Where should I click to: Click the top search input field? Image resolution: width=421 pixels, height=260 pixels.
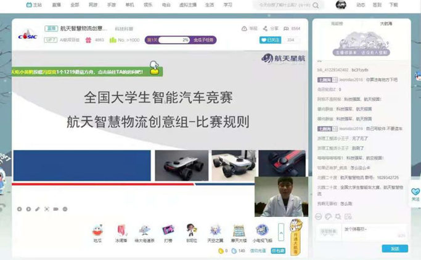[x=285, y=5]
